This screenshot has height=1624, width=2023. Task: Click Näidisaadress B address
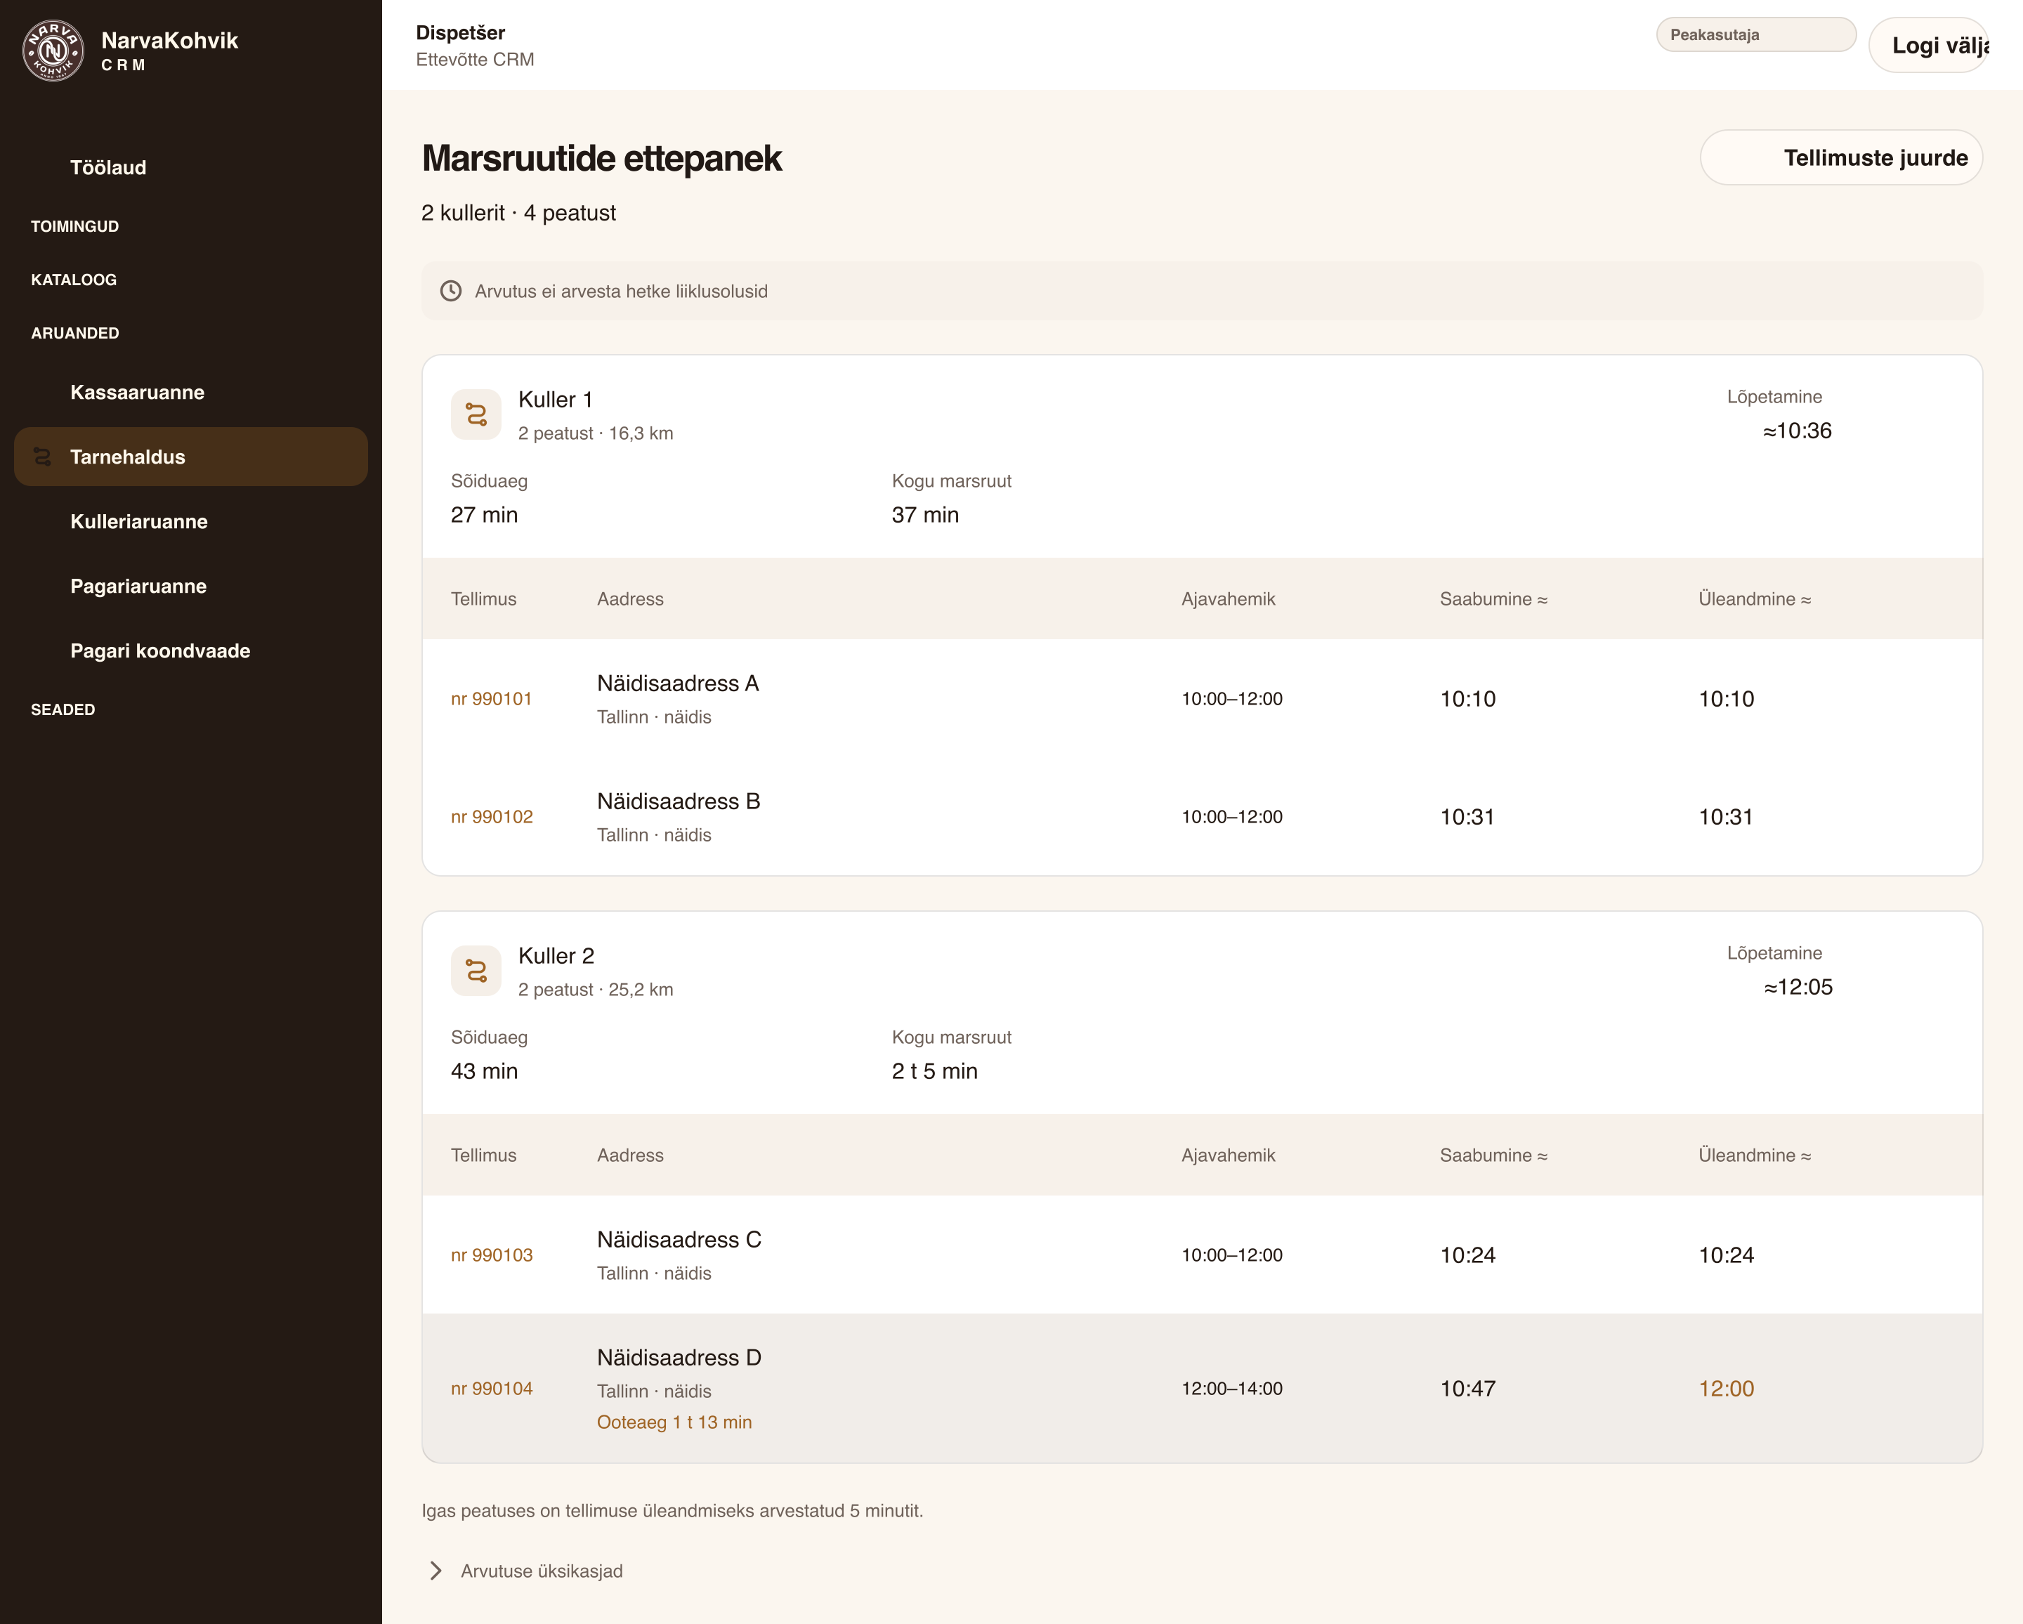(679, 801)
